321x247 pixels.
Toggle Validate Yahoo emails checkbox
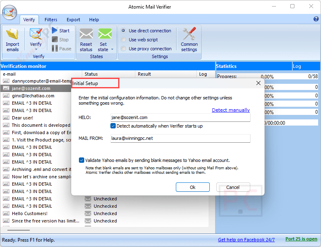point(81,160)
